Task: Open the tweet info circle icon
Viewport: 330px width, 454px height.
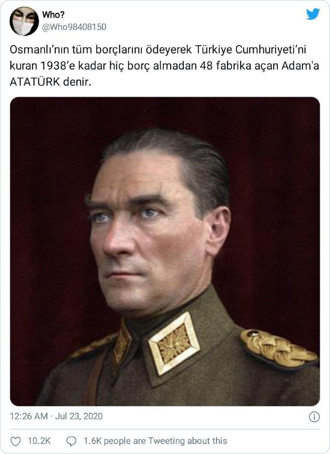Action: point(314,417)
